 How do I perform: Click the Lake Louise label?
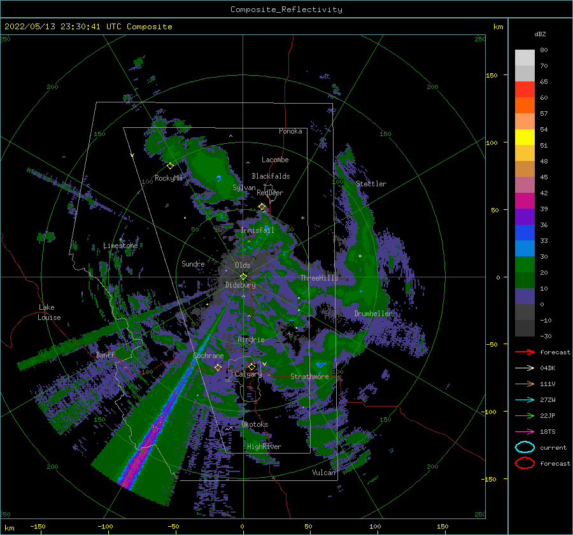pyautogui.click(x=49, y=312)
